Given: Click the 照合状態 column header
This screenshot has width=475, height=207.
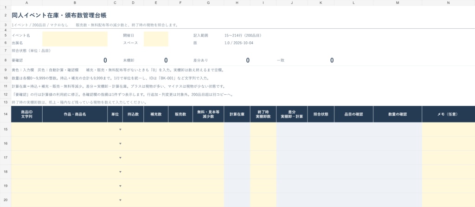Looking at the screenshot, I should (321, 114).
